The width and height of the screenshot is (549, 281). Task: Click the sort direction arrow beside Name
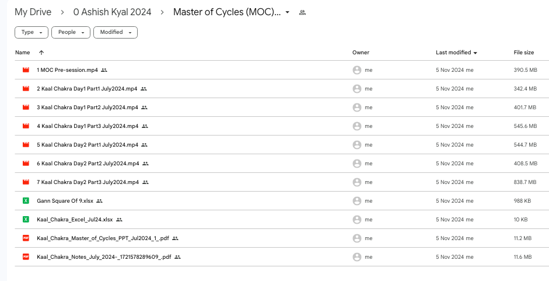41,53
